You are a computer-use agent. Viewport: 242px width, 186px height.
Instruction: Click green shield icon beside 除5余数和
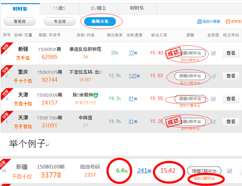[96, 95]
